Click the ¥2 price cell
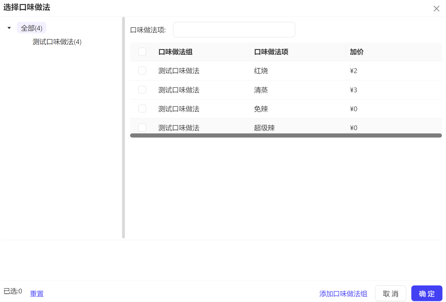The height and width of the screenshot is (302, 446). 354,71
